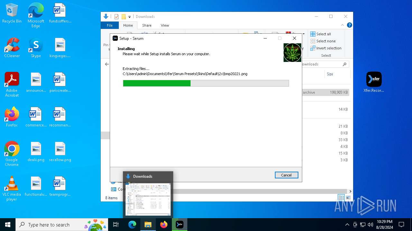The image size is (412, 231).
Task: Open Edge from the taskbar
Action: click(x=132, y=225)
